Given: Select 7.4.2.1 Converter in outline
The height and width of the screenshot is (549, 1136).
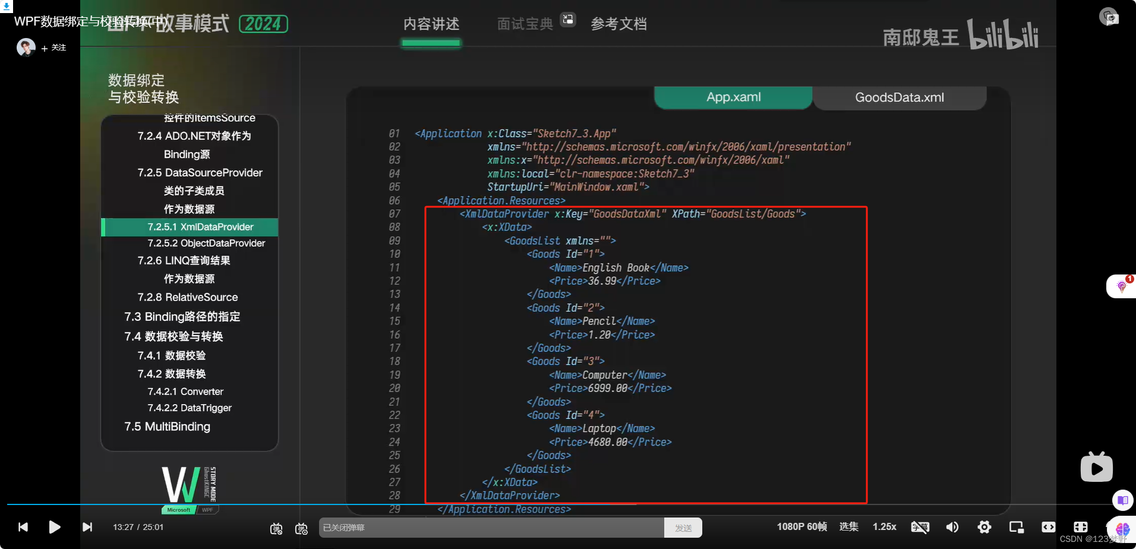Looking at the screenshot, I should (x=185, y=392).
